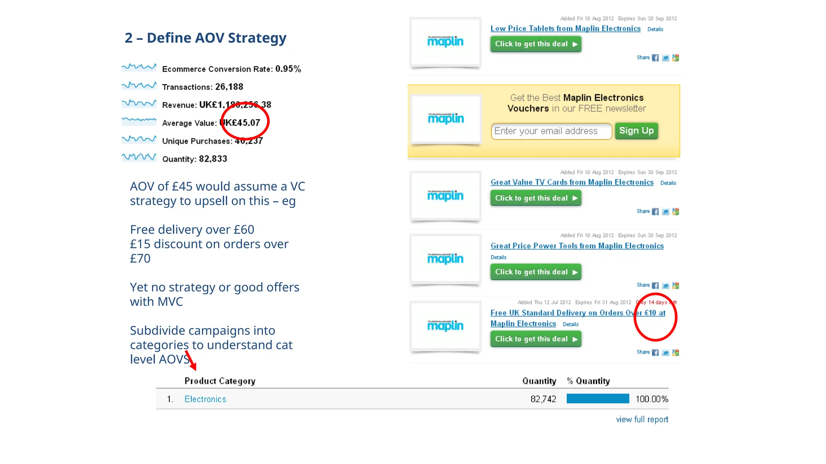826x464 pixels.
Task: Click get this deal for TV Cards
Action: (x=536, y=198)
